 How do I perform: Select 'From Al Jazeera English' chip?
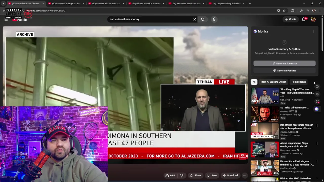pos(273,82)
